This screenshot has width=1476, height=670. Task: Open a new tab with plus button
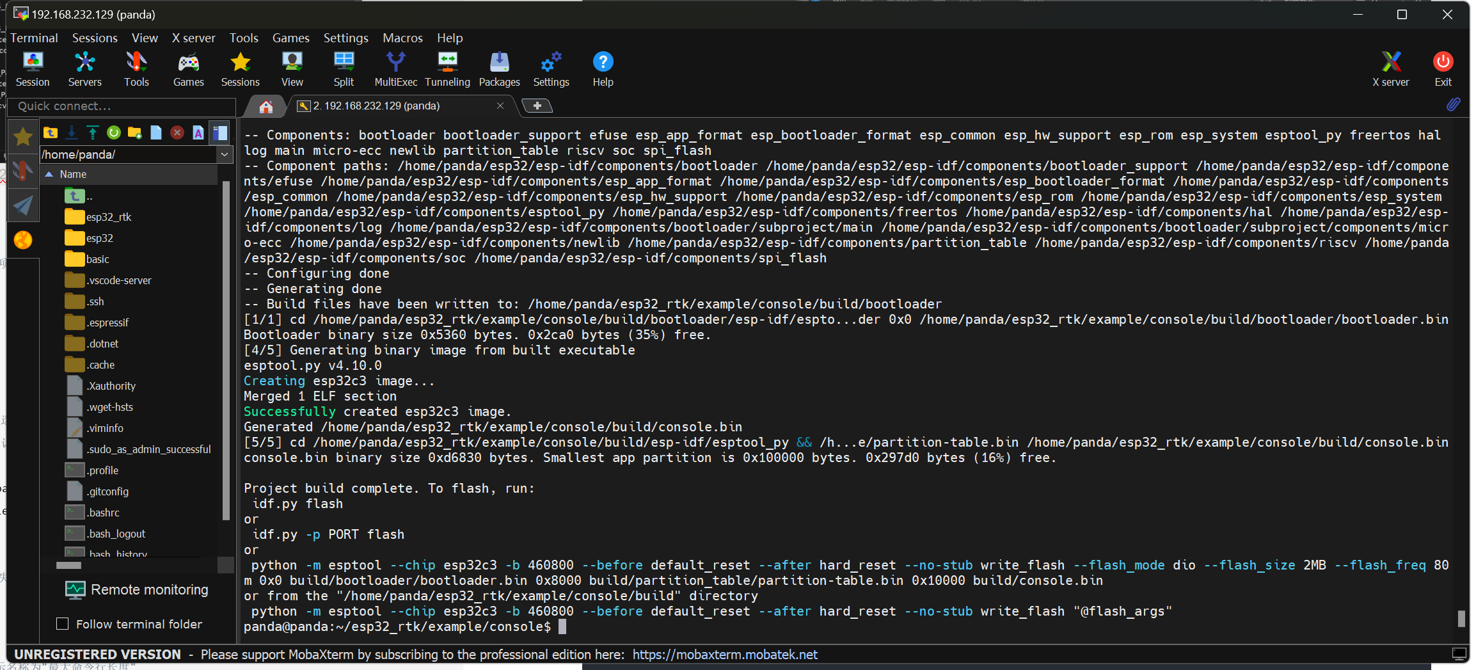[537, 106]
